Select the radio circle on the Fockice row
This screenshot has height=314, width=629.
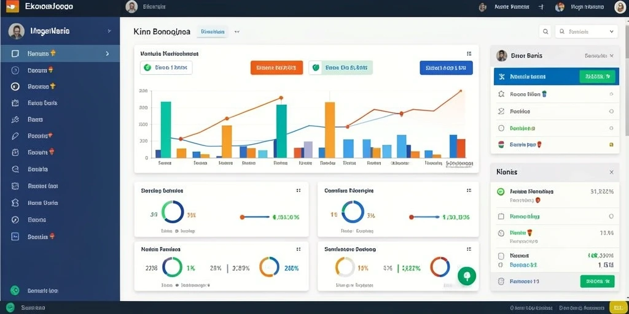coord(611,112)
